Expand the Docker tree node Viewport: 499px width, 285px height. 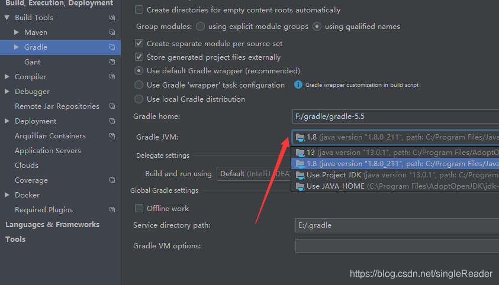point(7,195)
